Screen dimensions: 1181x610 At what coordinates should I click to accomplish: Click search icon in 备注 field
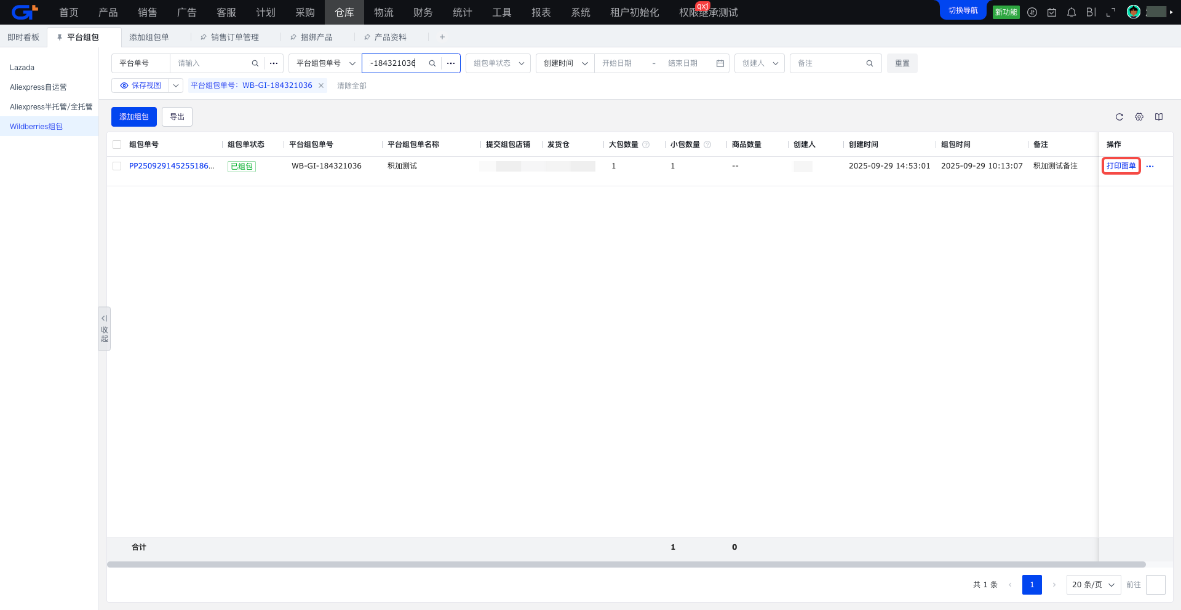coord(870,63)
